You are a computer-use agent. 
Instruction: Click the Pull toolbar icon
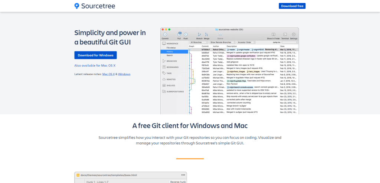click(x=179, y=34)
